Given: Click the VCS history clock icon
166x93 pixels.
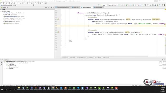Looking at the screenshot, I should click(x=146, y=5).
